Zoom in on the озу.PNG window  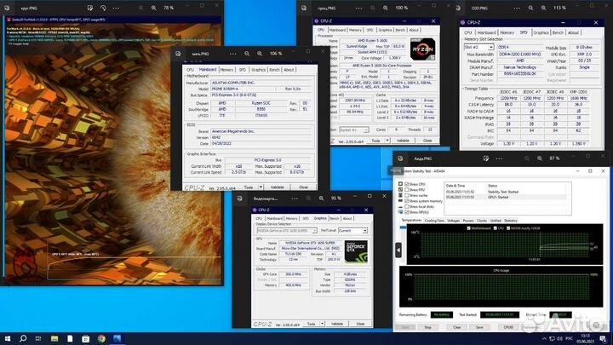click(x=543, y=8)
